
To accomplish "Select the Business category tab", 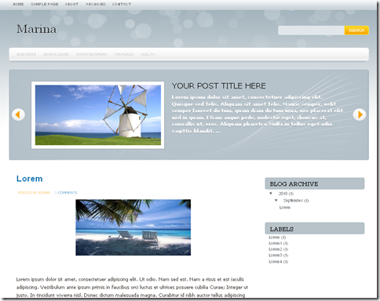I will pyautogui.click(x=26, y=54).
